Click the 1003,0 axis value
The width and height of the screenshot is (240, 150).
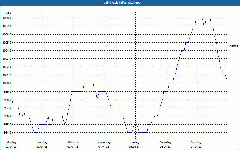click(7, 59)
